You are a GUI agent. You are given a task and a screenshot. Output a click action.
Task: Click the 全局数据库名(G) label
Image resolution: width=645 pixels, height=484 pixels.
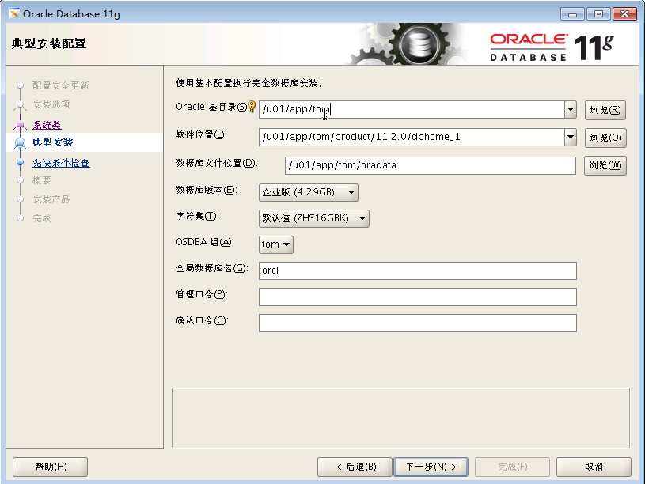(212, 269)
